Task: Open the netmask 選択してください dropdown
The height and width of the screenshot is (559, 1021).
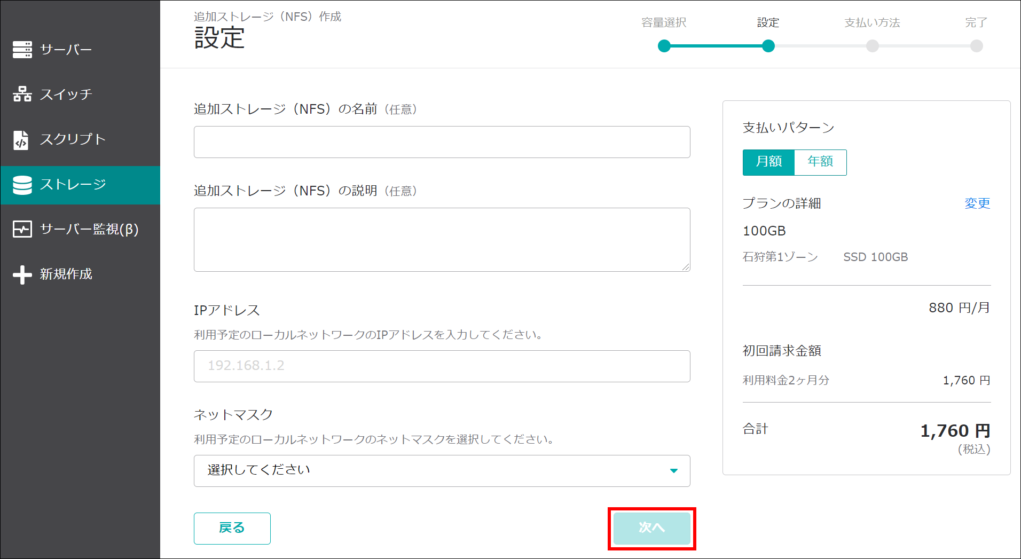Action: [441, 470]
